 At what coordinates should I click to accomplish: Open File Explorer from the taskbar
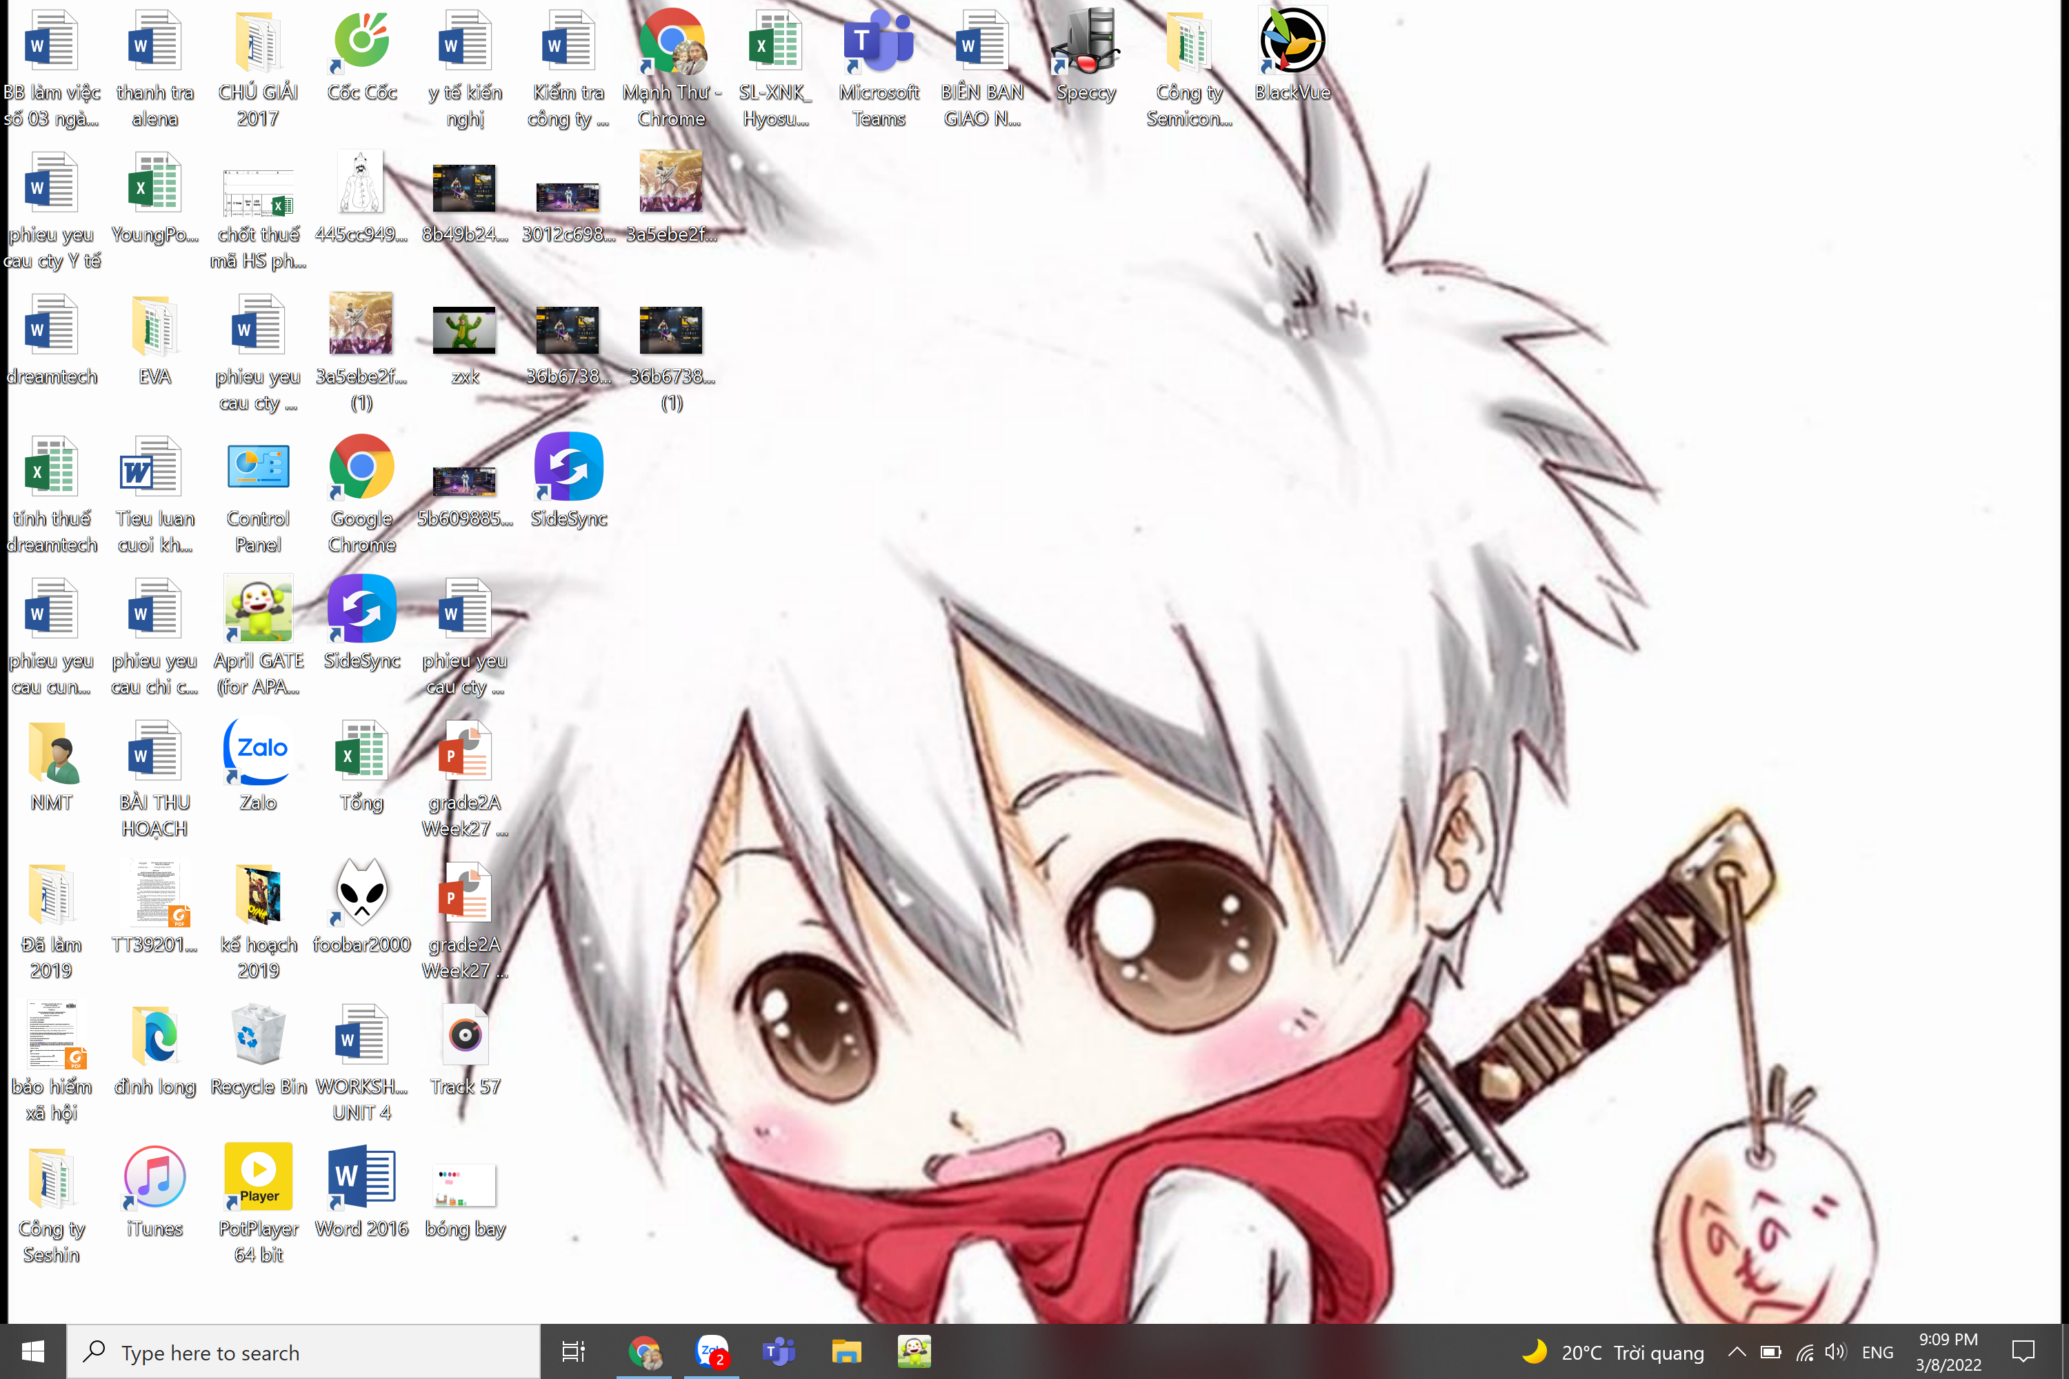click(846, 1351)
